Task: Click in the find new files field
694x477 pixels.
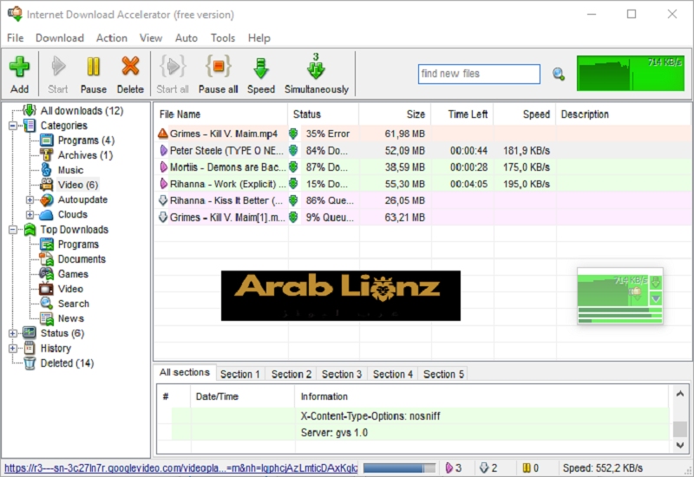Action: 479,74
